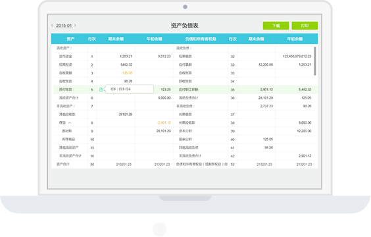Select the 其他应收款 row label

pyautogui.click(x=67, y=115)
